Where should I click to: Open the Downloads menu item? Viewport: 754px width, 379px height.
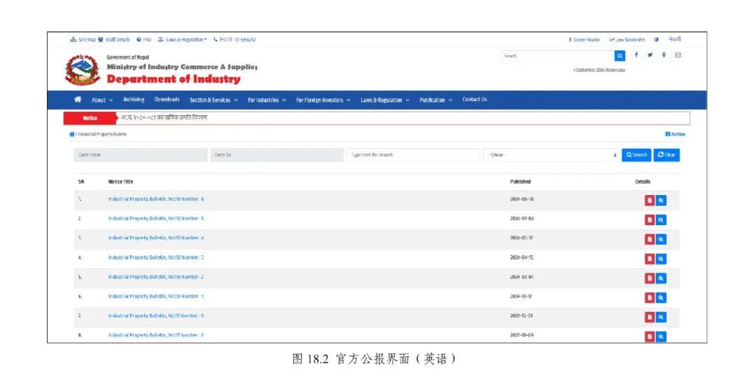coord(167,100)
